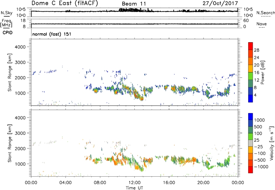The image size is (275, 190).
Task: Select the "Beam 11" label
Action: point(134,4)
